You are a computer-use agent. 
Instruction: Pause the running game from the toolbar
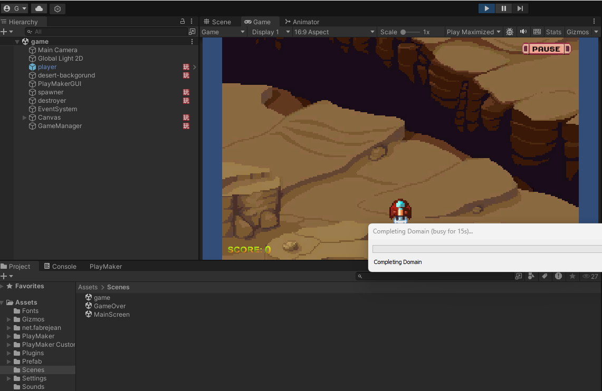coord(503,8)
